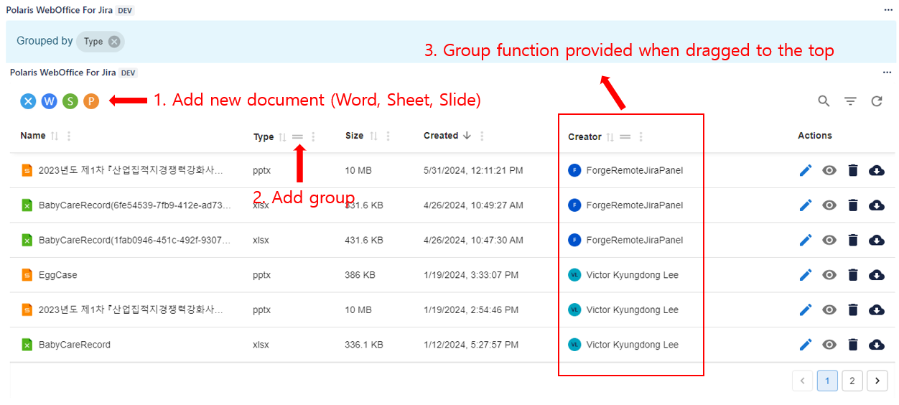Viewport: 899px width, 405px height.
Task: Preview the xlsx created at 10:47:30 AM
Action: point(829,240)
